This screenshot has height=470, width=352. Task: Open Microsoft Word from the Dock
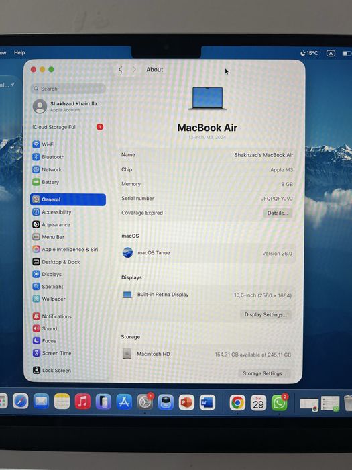pyautogui.click(x=207, y=402)
